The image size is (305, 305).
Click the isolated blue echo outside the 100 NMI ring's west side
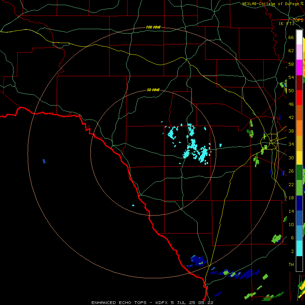click(44, 161)
